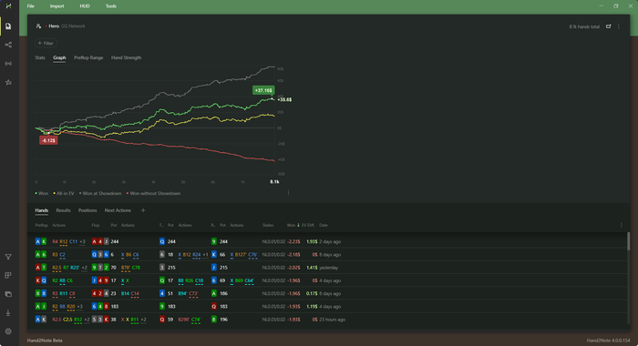
Task: Switch to the Preflop Range tab
Action: [x=88, y=57]
